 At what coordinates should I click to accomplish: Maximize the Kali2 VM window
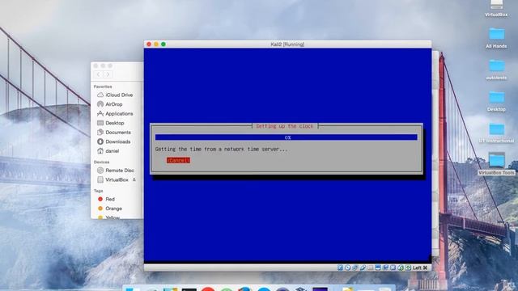pyautogui.click(x=163, y=44)
